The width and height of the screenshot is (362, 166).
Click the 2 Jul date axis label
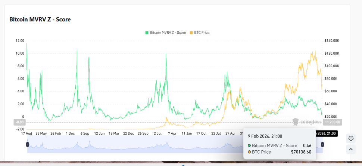click(158, 133)
